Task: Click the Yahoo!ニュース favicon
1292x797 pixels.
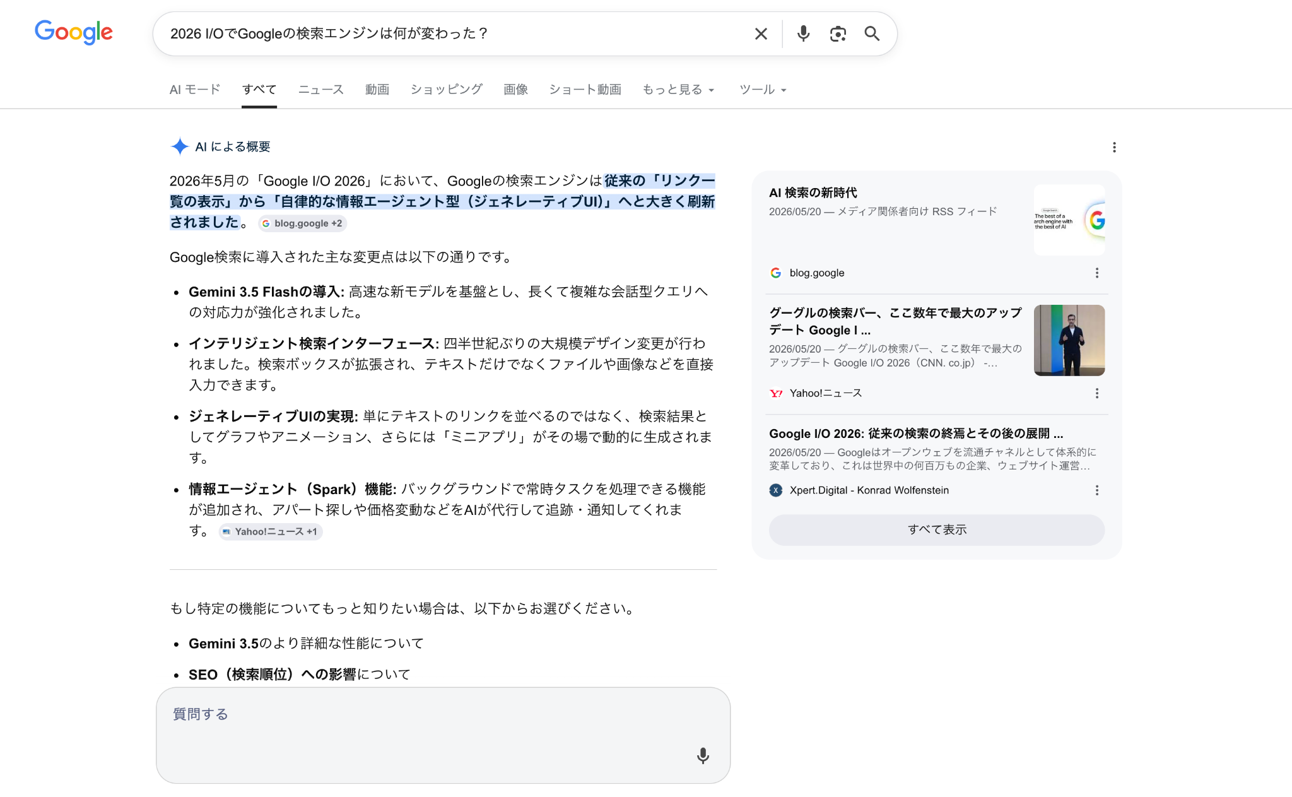Action: 776,393
